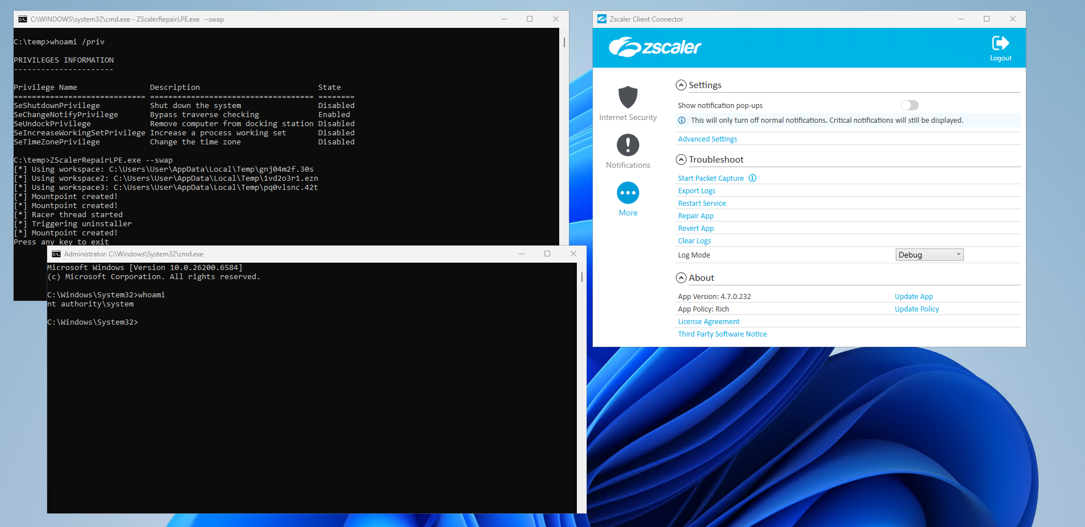The height and width of the screenshot is (527, 1085).
Task: Click '[*] Triggering uninstaller' line
Action: click(73, 224)
